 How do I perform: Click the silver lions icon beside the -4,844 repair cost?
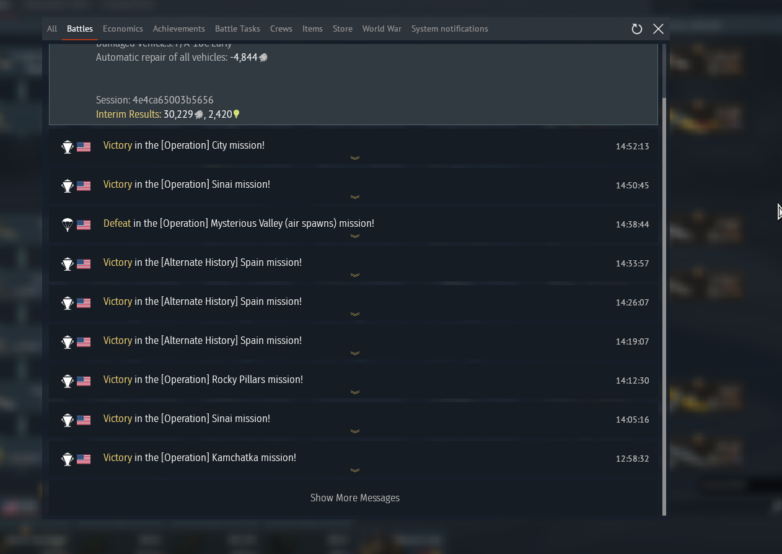[263, 58]
